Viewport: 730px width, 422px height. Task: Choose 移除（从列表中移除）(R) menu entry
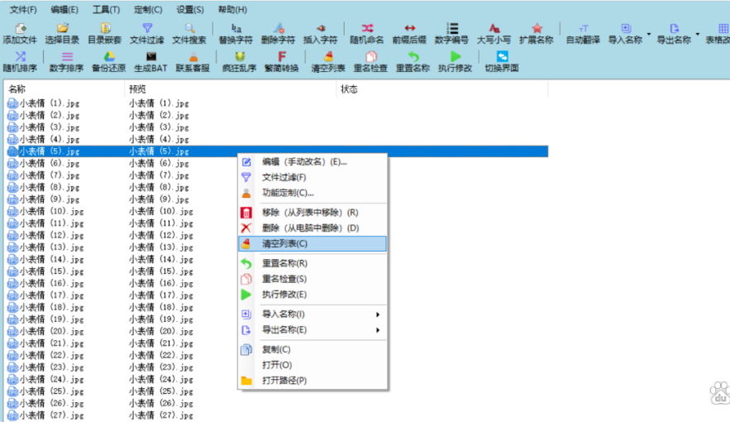pyautogui.click(x=313, y=213)
